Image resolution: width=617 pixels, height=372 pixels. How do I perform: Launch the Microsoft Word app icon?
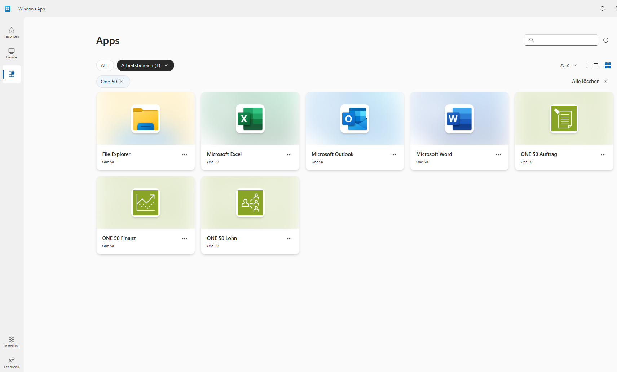(x=459, y=119)
